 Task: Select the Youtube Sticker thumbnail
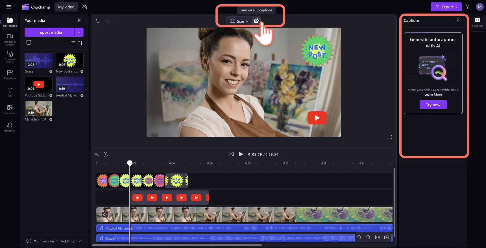(38, 85)
